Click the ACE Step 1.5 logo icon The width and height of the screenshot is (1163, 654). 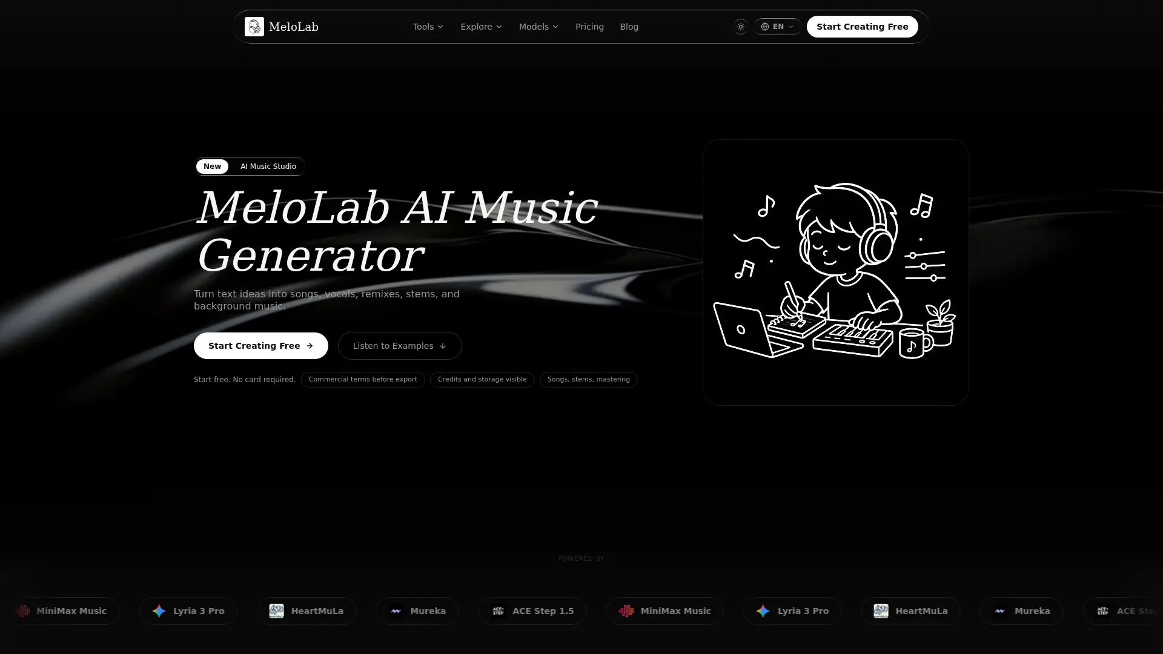(x=499, y=611)
